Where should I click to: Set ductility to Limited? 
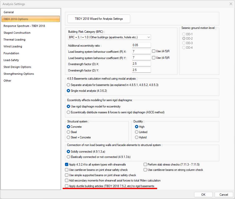point(137,132)
